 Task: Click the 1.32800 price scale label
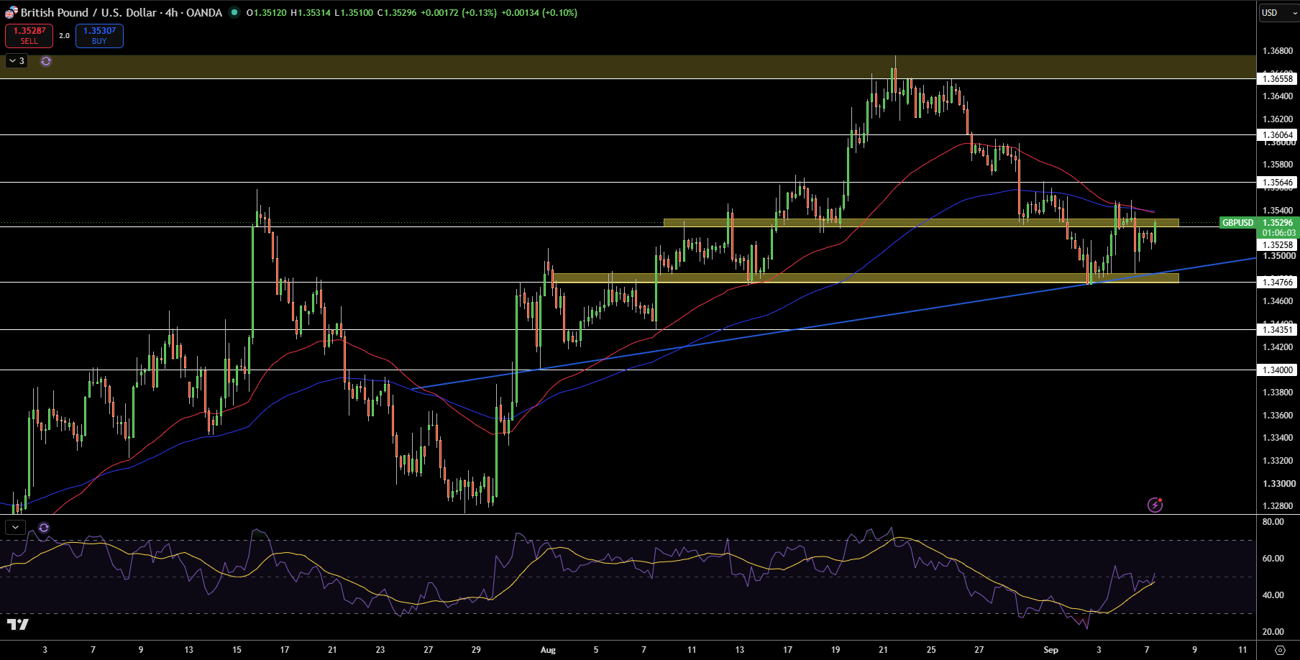point(1278,506)
